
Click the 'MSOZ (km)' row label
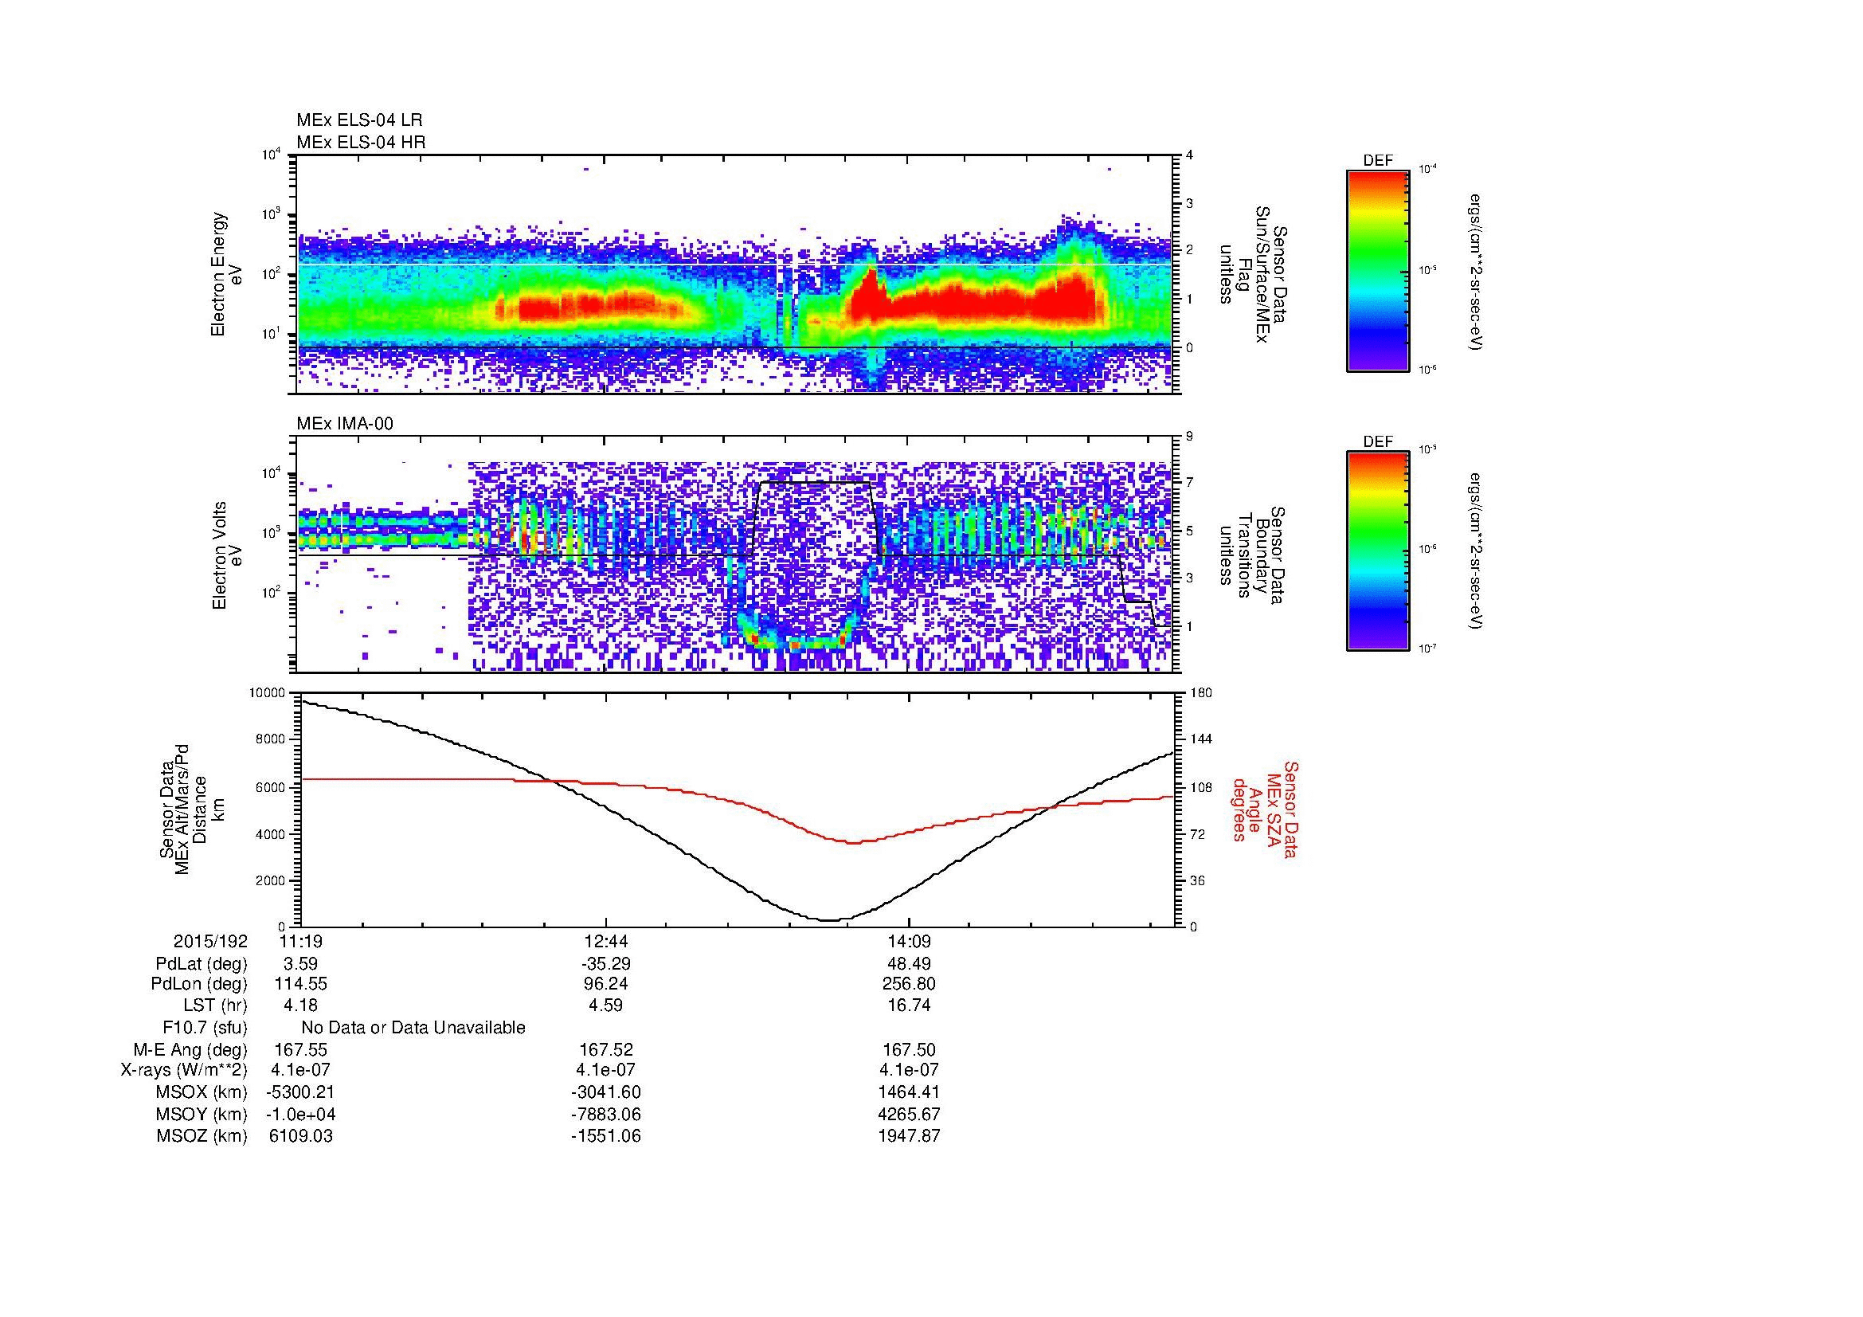tap(202, 1136)
